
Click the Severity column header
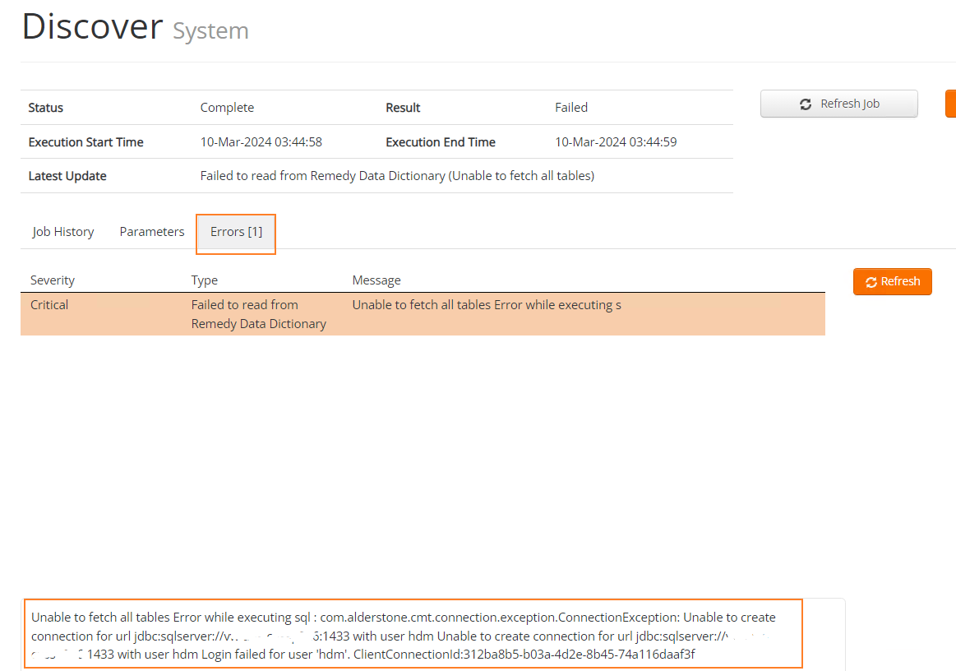(x=53, y=280)
